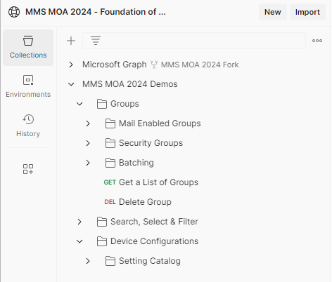Image resolution: width=332 pixels, height=282 pixels.
Task: Click the Batching folder icon
Action: click(110, 163)
